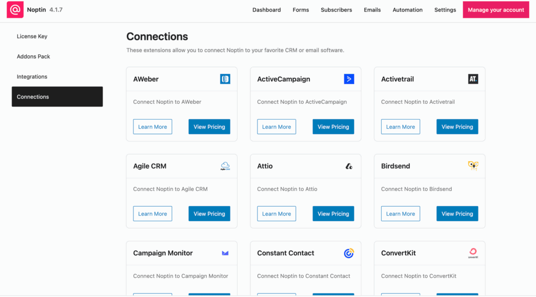Open the Dashboard menu item
This screenshot has height=297, width=536.
tap(266, 10)
